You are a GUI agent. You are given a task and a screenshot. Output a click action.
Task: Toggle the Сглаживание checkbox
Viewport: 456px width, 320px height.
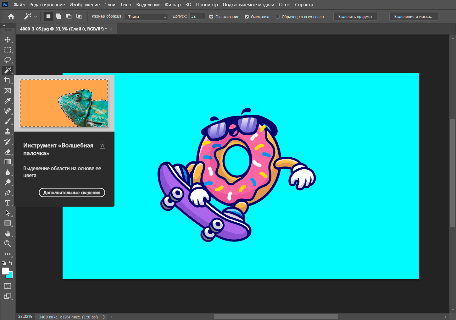click(x=211, y=17)
